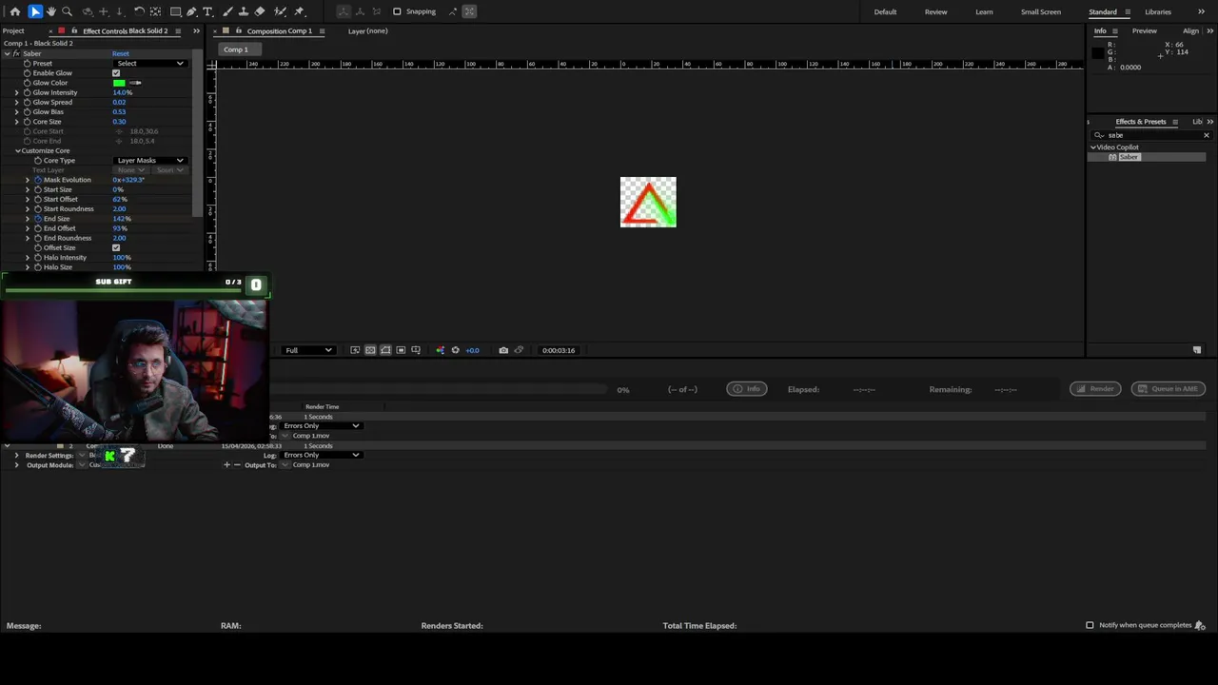1218x685 pixels.
Task: Toggle the Snapping checkbox
Action: [397, 11]
